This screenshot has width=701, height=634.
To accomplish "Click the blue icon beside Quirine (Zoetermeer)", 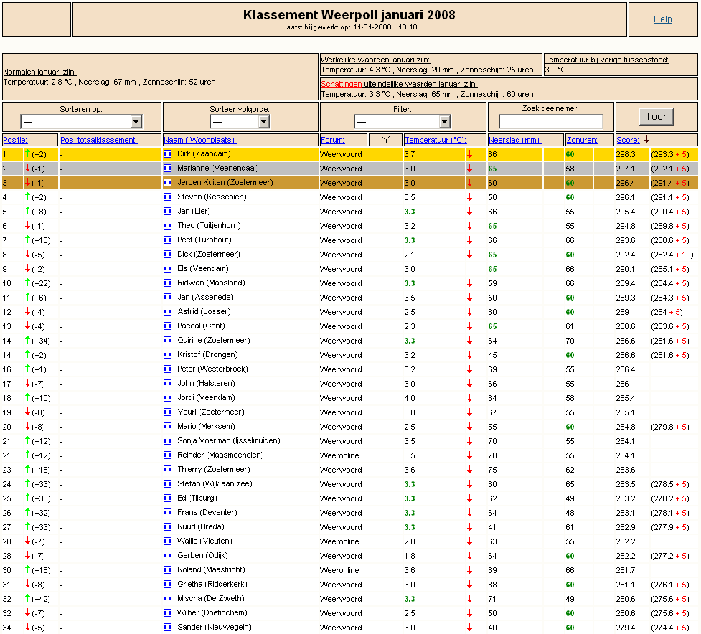I will (168, 341).
